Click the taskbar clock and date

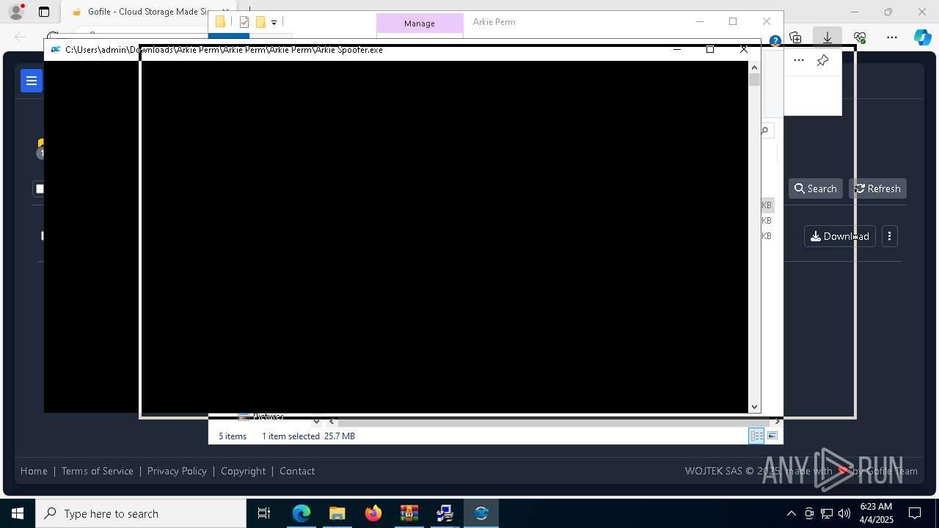tap(877, 513)
